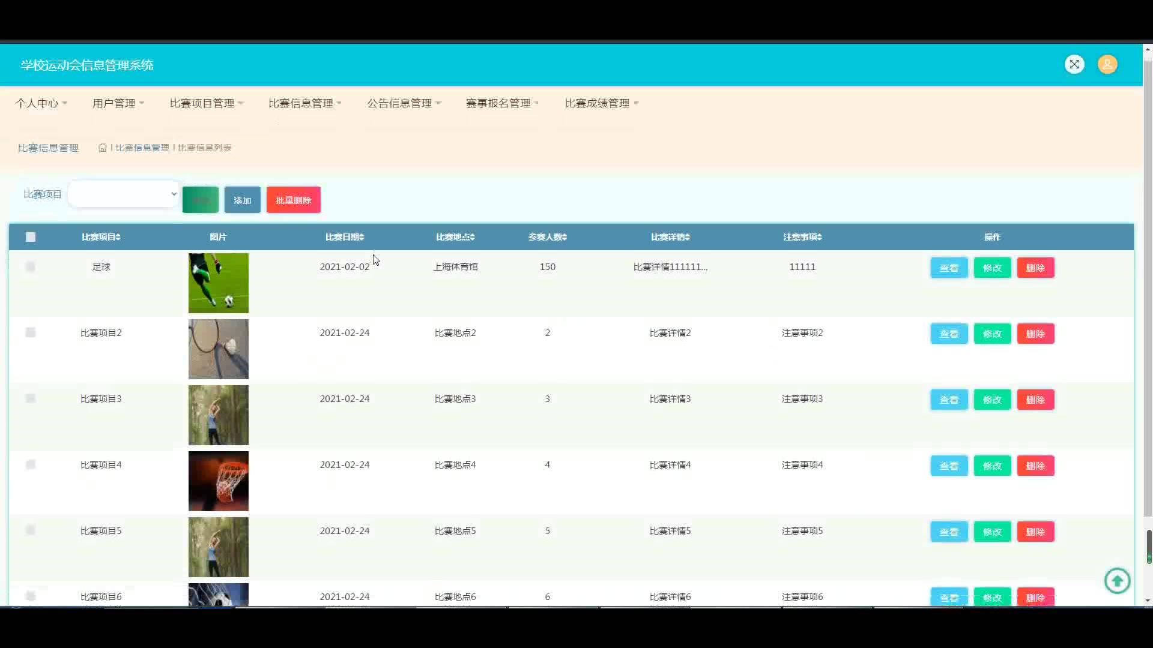Check the 比赛项目4 row checkbox
Screen dimensions: 1153x648
[x=31, y=464]
